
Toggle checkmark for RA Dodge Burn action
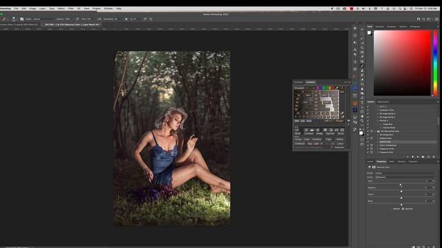pos(368,135)
